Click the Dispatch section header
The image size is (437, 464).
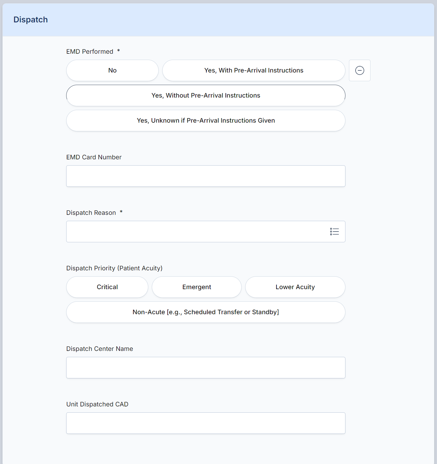pyautogui.click(x=30, y=20)
